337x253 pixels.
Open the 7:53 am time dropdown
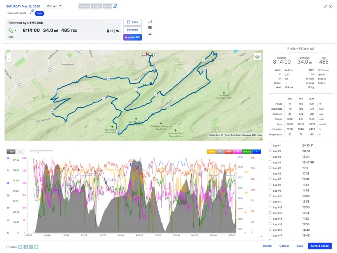[x=53, y=6]
